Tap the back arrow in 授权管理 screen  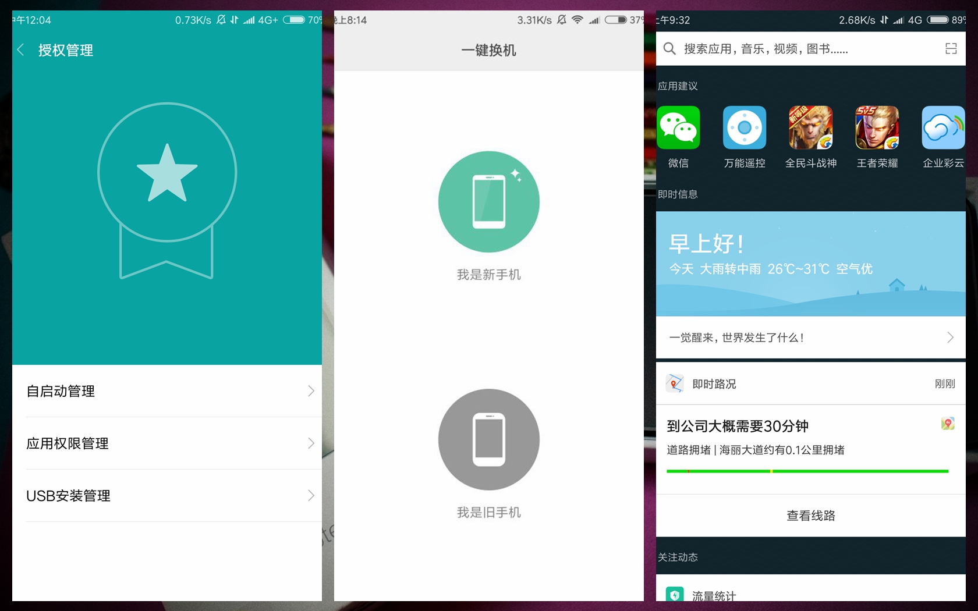[x=21, y=50]
